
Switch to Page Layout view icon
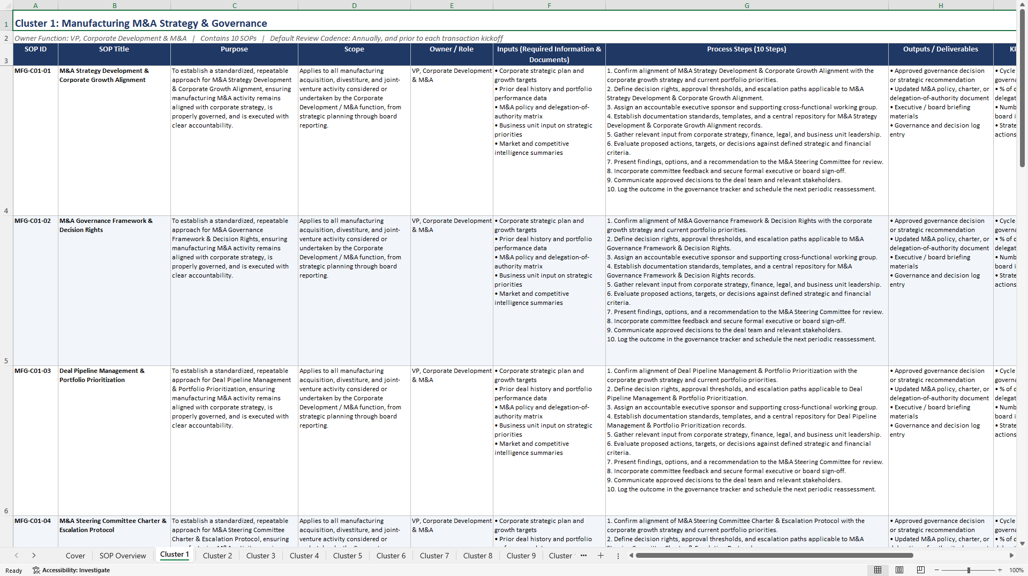[899, 570]
